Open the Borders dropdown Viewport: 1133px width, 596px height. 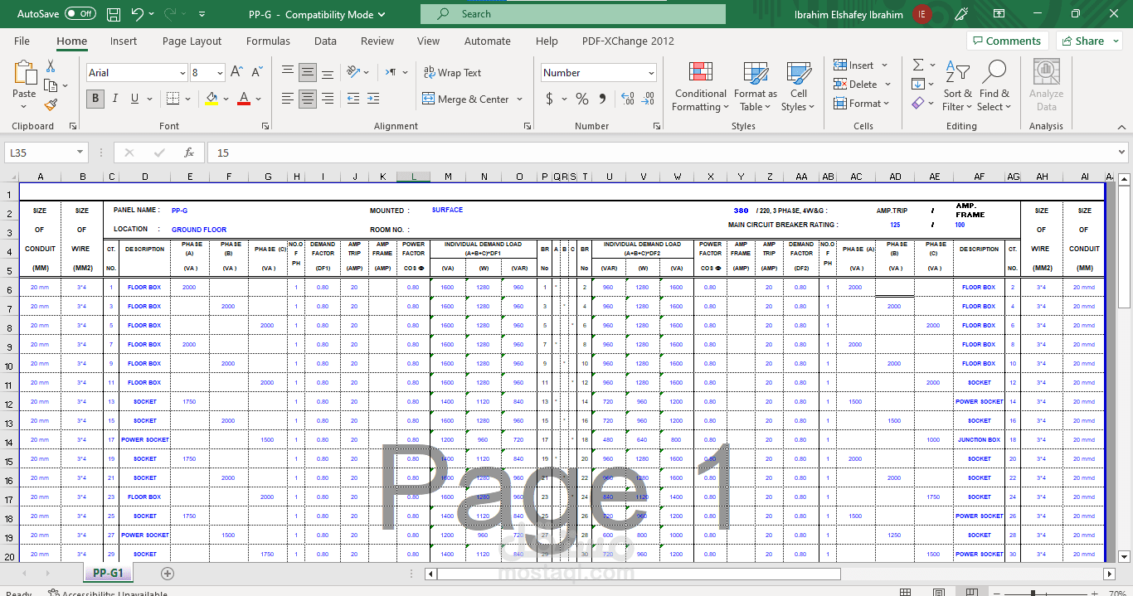(x=187, y=99)
